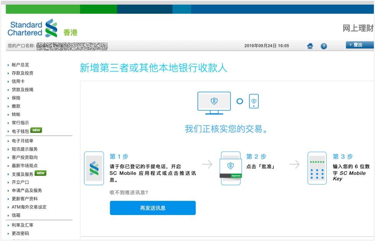Click the Standard Chartered logo
This screenshot has width=375, height=241.
coord(32,28)
